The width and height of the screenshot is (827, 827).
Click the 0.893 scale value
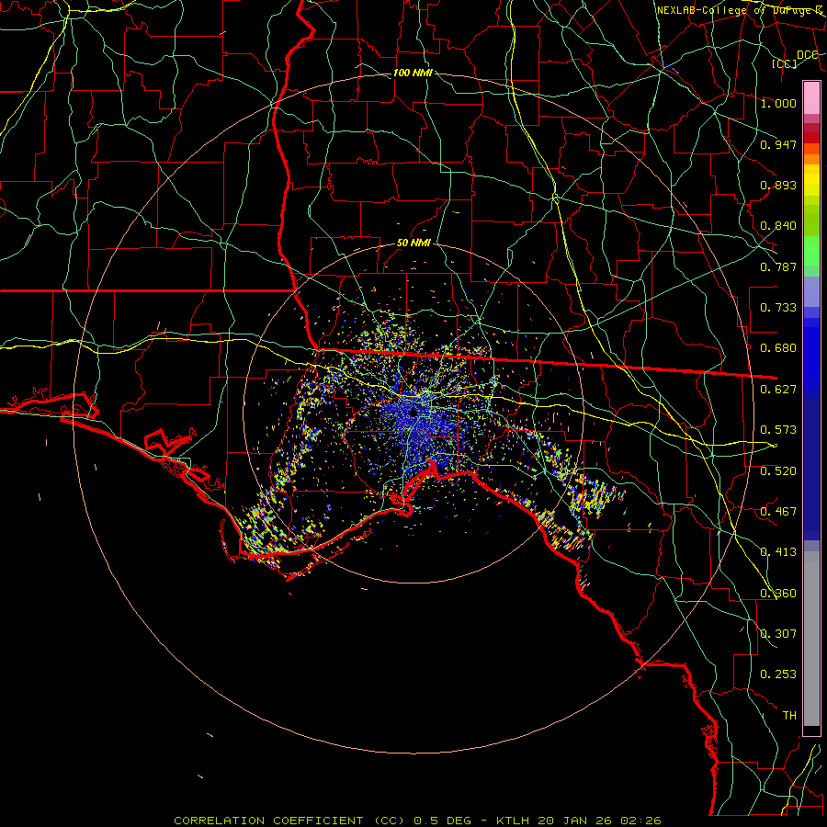(x=778, y=185)
